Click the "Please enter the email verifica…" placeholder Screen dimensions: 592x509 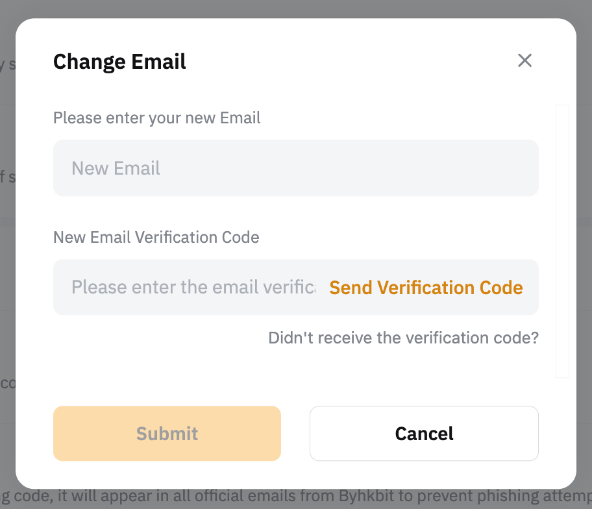click(x=193, y=288)
